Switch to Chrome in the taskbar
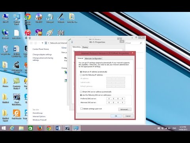 coord(49,128)
